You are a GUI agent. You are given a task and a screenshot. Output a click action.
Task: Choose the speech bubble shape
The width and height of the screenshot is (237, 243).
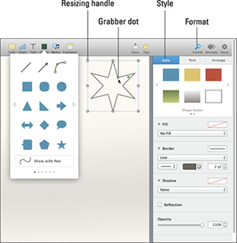click(62, 125)
